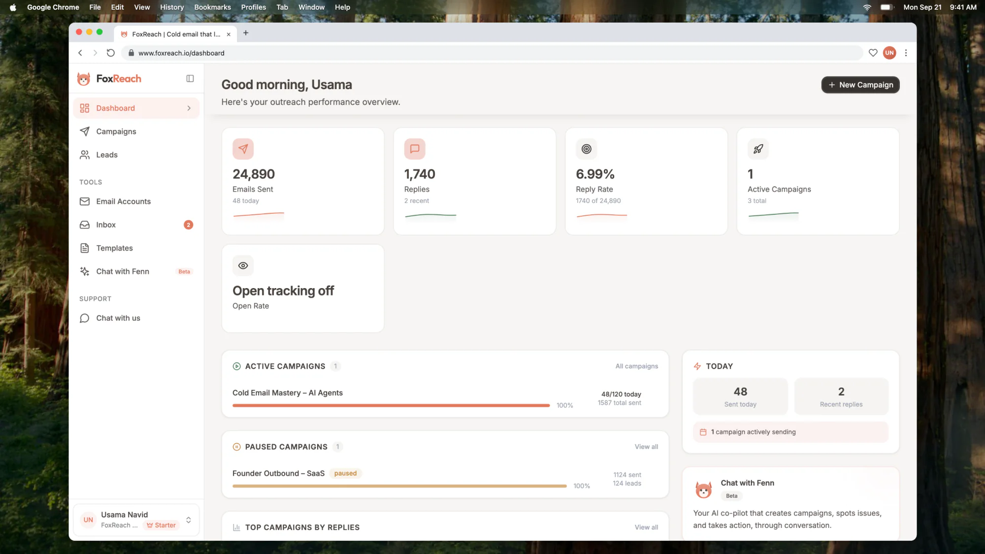This screenshot has width=985, height=554.
Task: Click the address bar URL field
Action: pyautogui.click(x=492, y=53)
